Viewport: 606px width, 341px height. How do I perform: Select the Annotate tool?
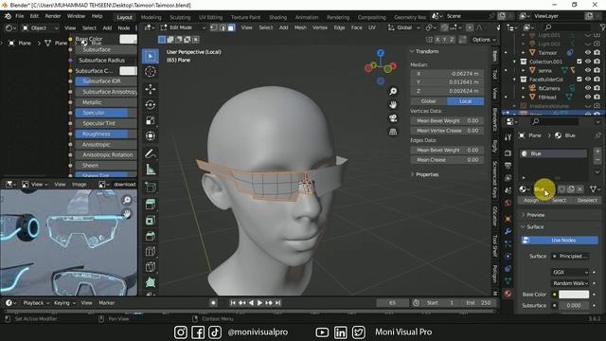click(151, 153)
